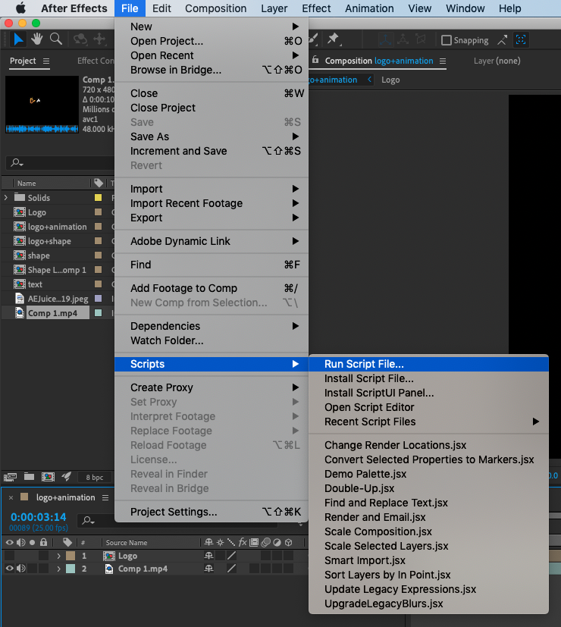561x627 pixels.
Task: Choose Install ScriptUI Panel
Action: click(428, 393)
